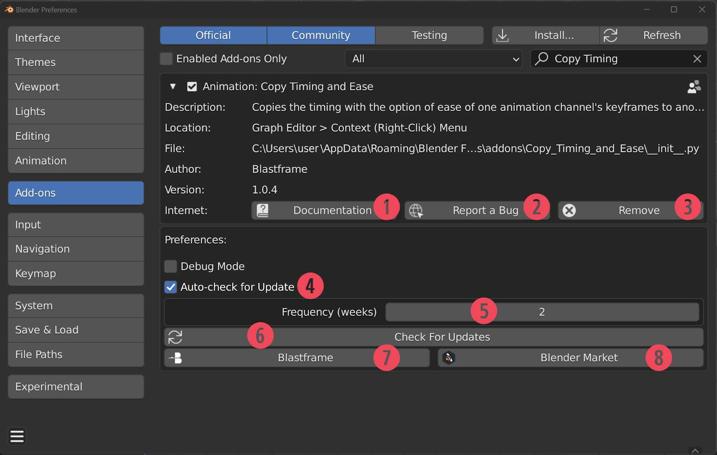This screenshot has height=455, width=717.
Task: Switch to the Experimental tab
Action: click(76, 387)
